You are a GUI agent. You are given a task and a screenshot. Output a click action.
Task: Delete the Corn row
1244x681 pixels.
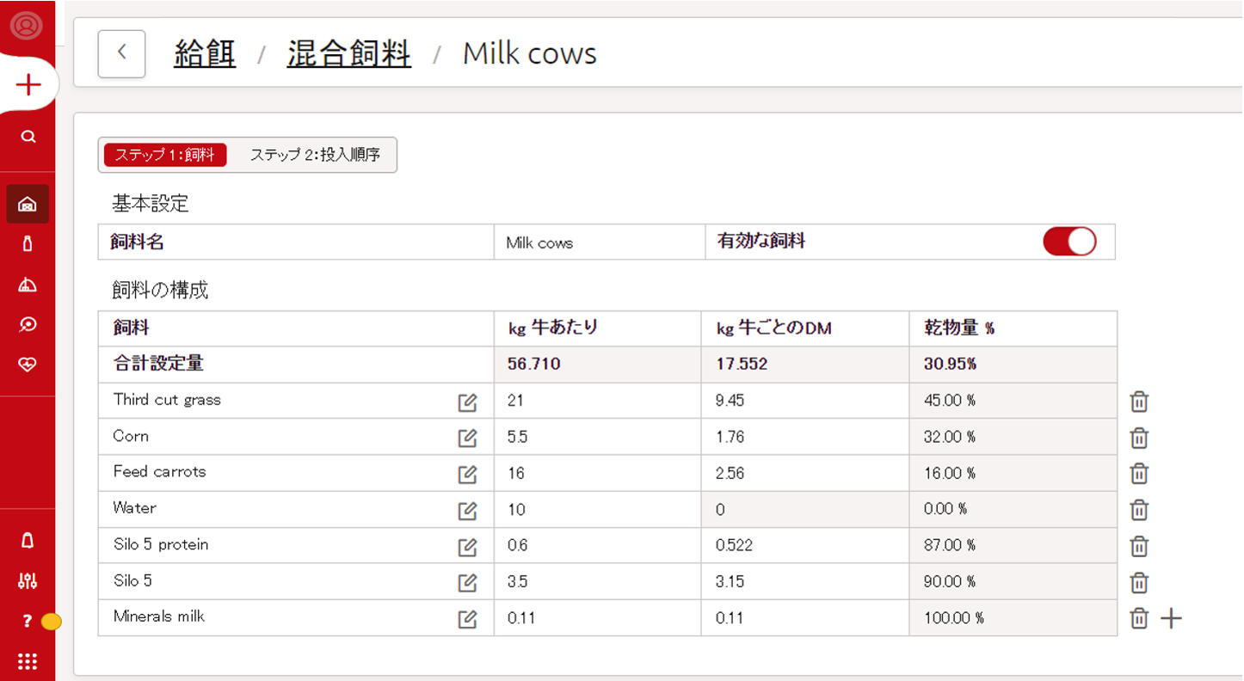[1139, 438]
